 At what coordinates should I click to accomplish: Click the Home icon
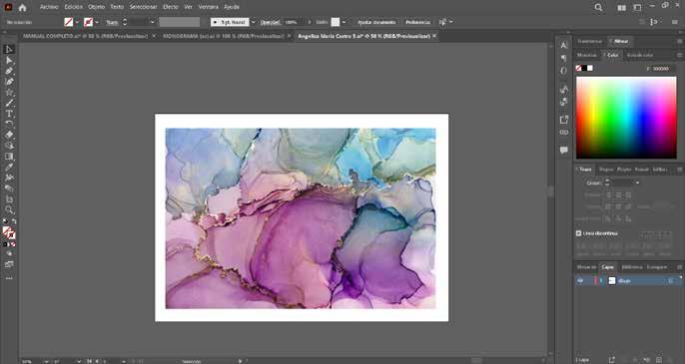pos(22,7)
